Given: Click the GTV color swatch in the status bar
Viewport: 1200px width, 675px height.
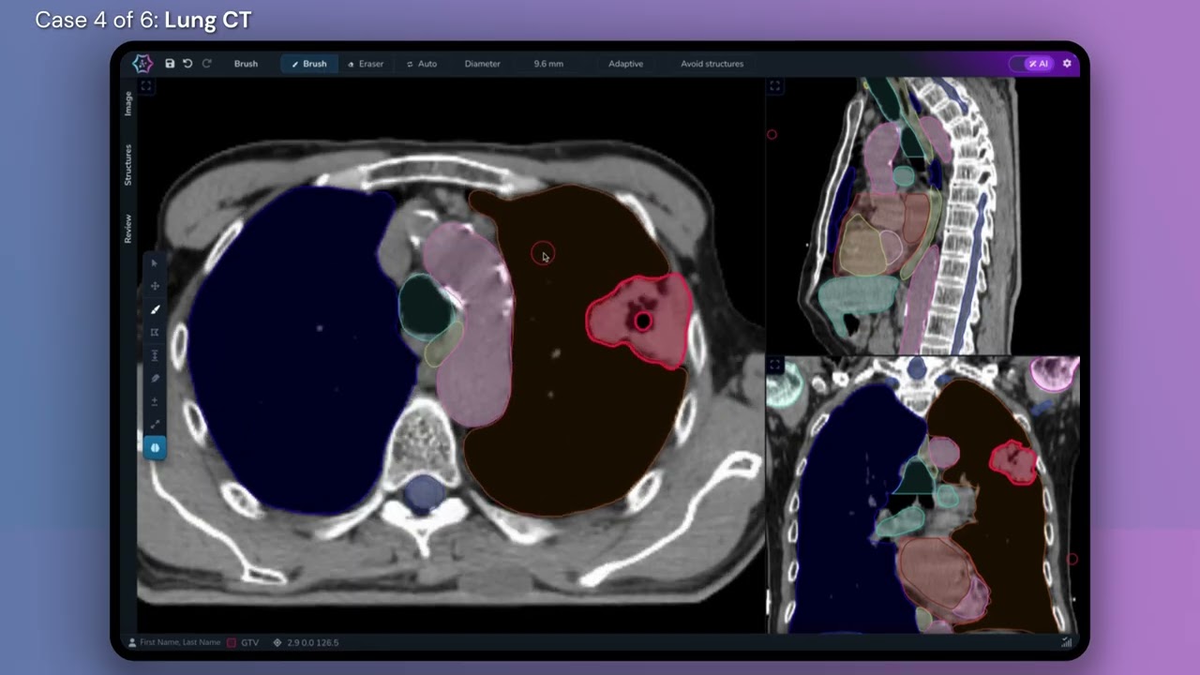Looking at the screenshot, I should 232,642.
